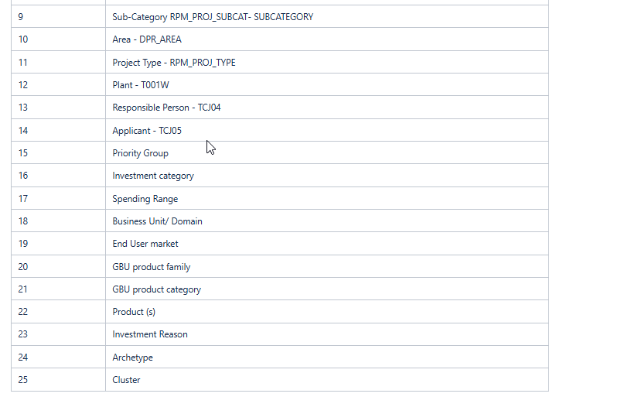Click the Priority Group cell

coord(140,153)
